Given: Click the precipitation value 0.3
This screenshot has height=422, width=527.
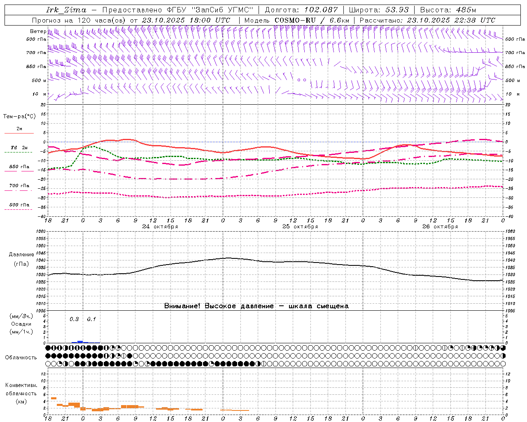Looking at the screenshot, I should [74, 319].
